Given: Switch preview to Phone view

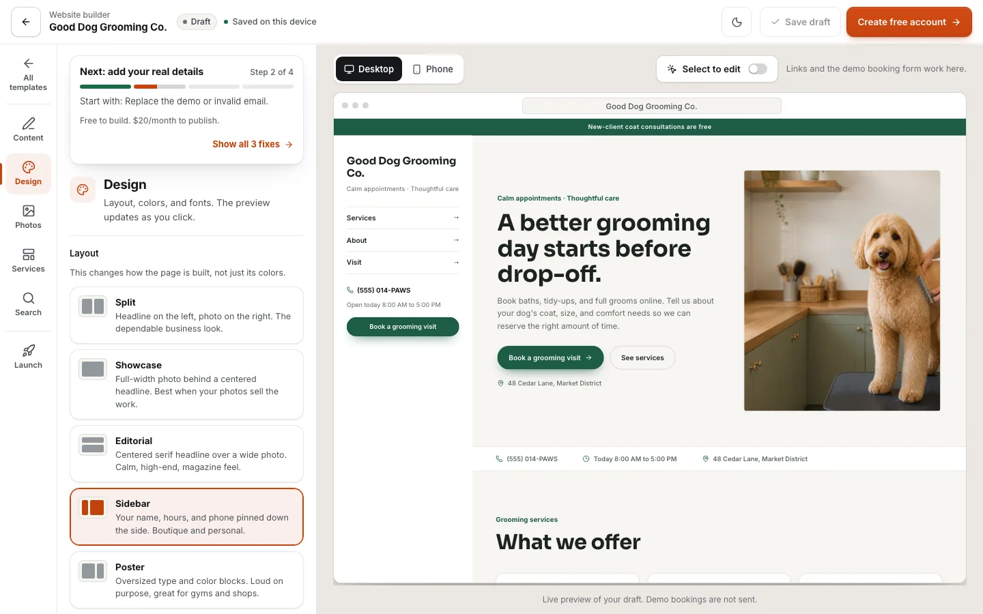Looking at the screenshot, I should pos(433,69).
